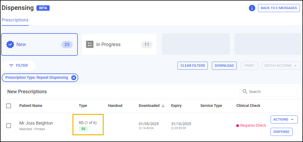Toggle the select all prescriptions checkbox
This screenshot has width=303, height=142.
click(9, 106)
